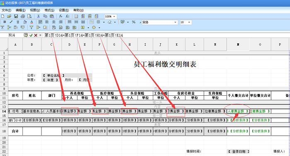The image size is (290, 156).
Task: Open the 格式(S) menu
Action: pos(49,10)
